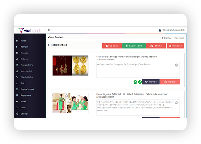Click the Go Back button

tap(112, 46)
